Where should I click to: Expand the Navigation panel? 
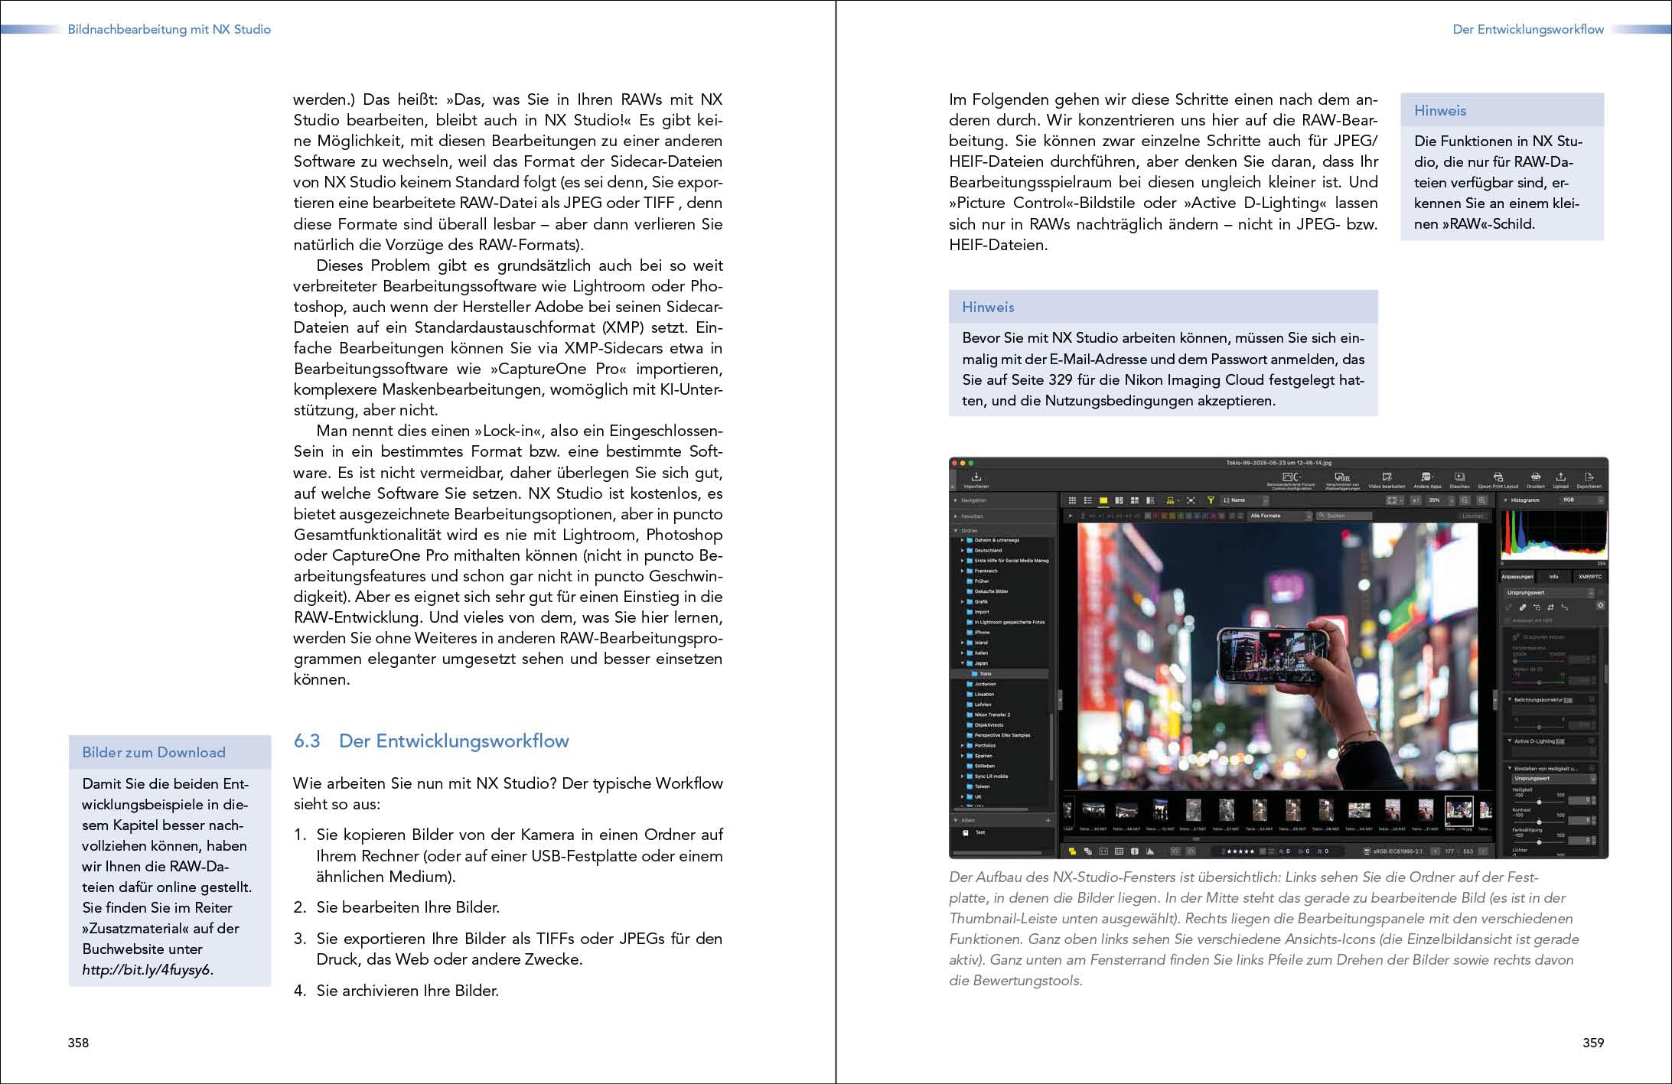point(955,500)
